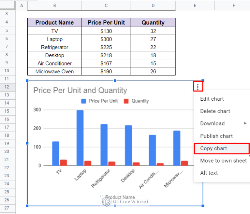
Task: Click the Product Name axis title
Action: point(120,197)
